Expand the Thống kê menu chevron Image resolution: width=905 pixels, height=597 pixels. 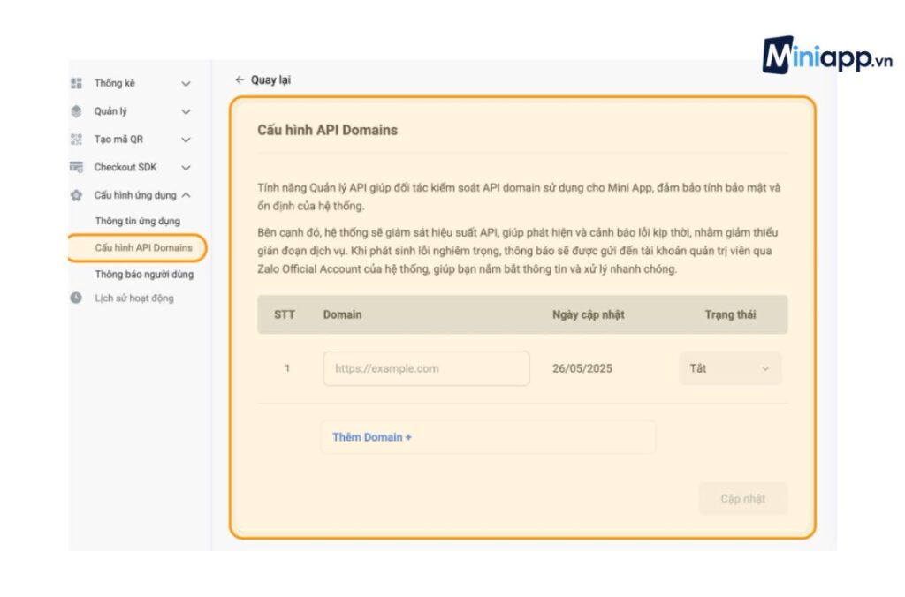pyautogui.click(x=186, y=84)
